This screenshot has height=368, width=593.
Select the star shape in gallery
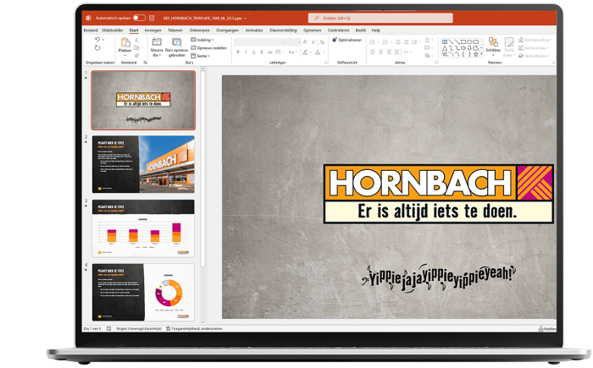click(475, 54)
